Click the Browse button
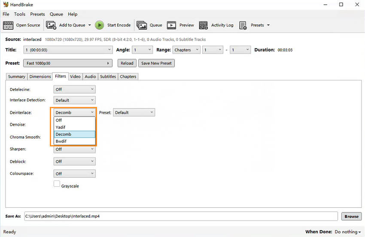 (x=352, y=216)
